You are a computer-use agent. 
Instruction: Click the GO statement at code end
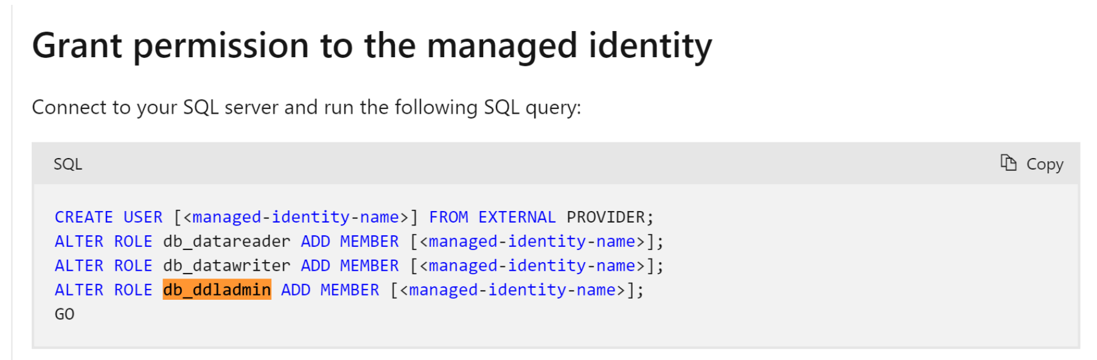click(x=64, y=314)
